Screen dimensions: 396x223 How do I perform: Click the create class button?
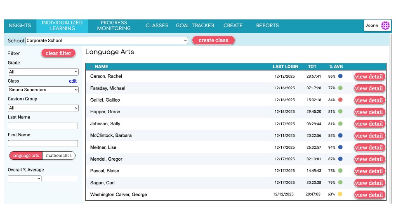point(213,40)
